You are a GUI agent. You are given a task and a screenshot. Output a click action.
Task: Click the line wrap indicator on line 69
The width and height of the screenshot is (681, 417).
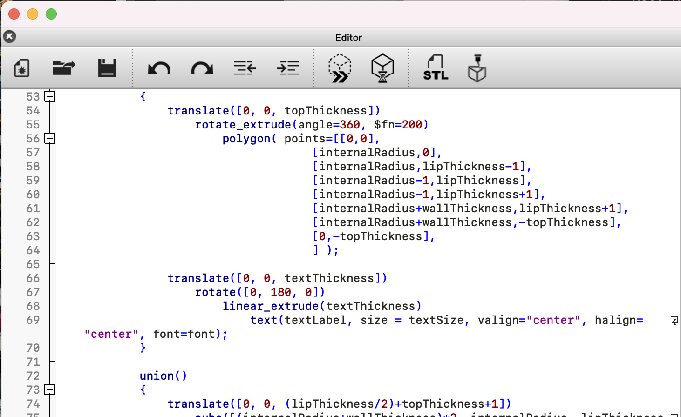click(674, 320)
